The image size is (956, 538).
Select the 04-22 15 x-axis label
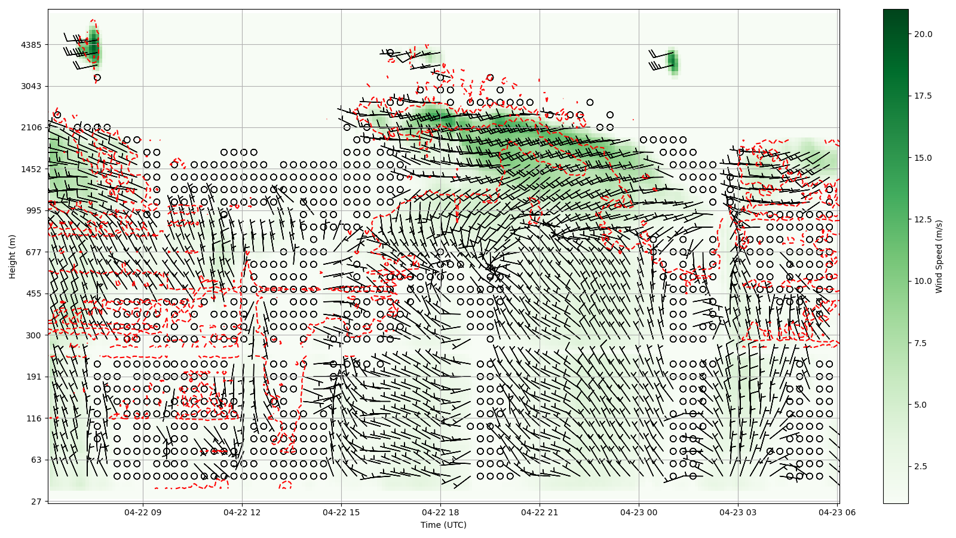[341, 512]
